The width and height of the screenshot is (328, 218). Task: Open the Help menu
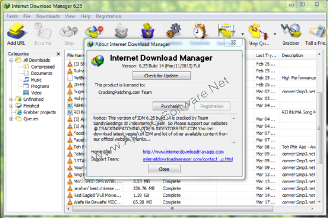click(86, 16)
